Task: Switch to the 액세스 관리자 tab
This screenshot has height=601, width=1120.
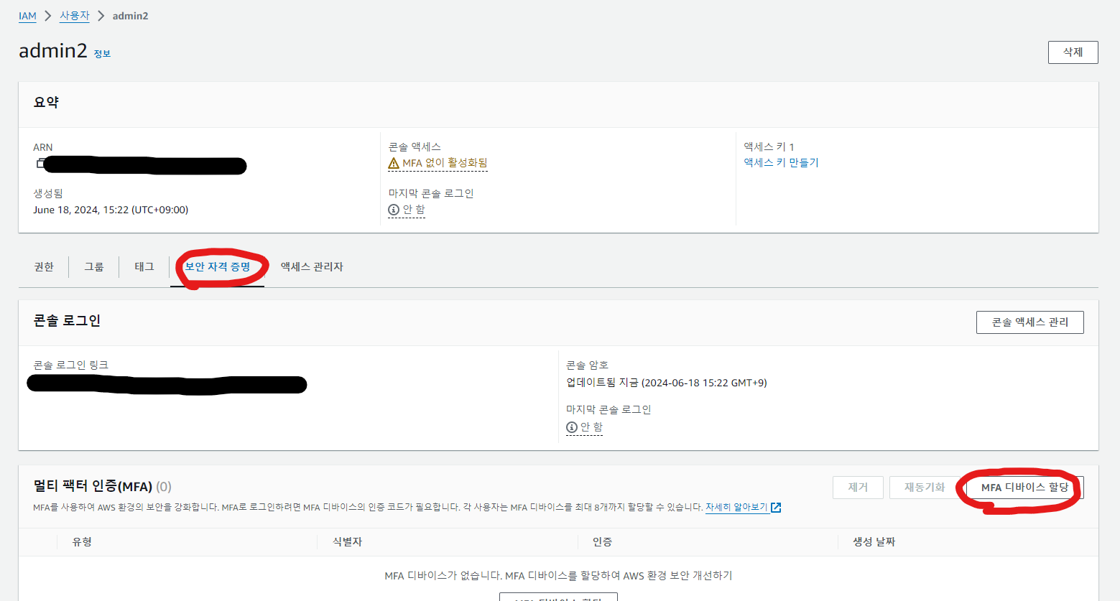Action: click(x=312, y=266)
